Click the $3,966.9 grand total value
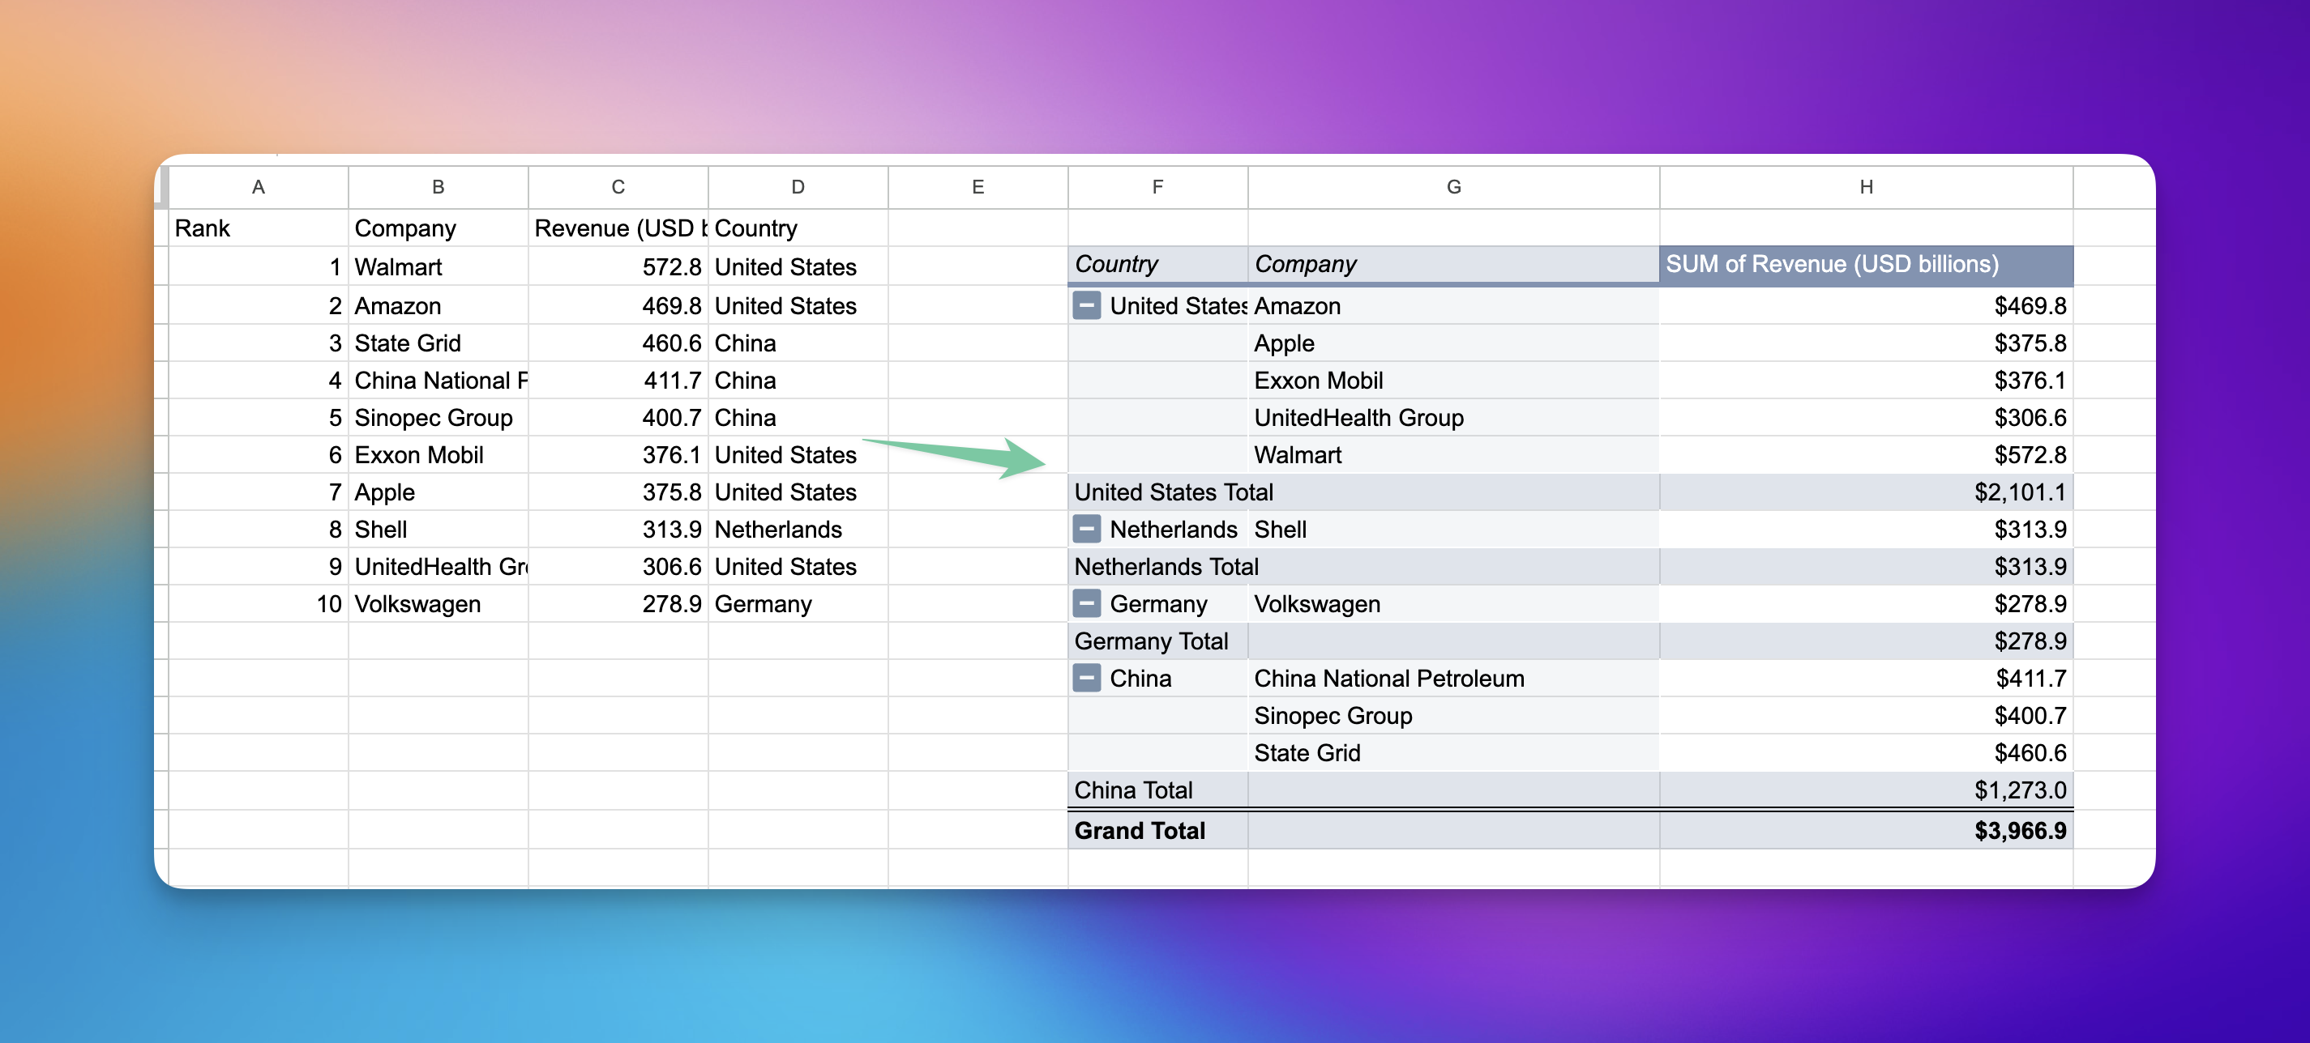2310x1043 pixels. tap(1866, 830)
